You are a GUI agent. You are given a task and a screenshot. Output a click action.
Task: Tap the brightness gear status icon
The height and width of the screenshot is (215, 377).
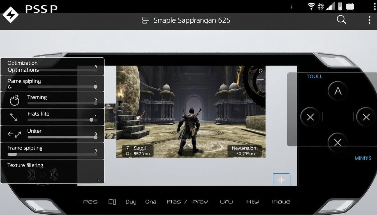(x=321, y=6)
